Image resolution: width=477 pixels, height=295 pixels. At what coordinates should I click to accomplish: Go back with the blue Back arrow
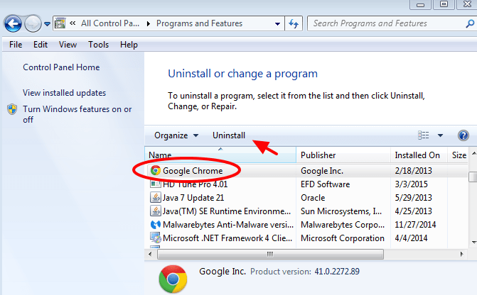tap(13, 23)
